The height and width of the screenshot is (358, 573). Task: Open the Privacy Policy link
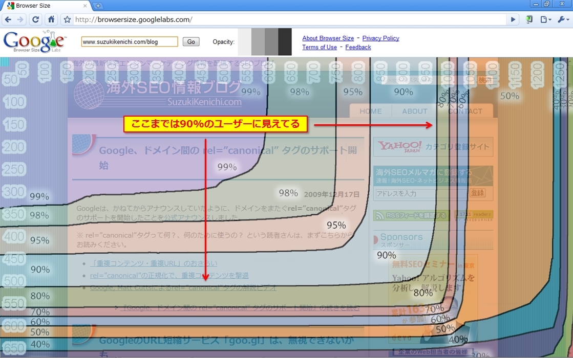[380, 38]
